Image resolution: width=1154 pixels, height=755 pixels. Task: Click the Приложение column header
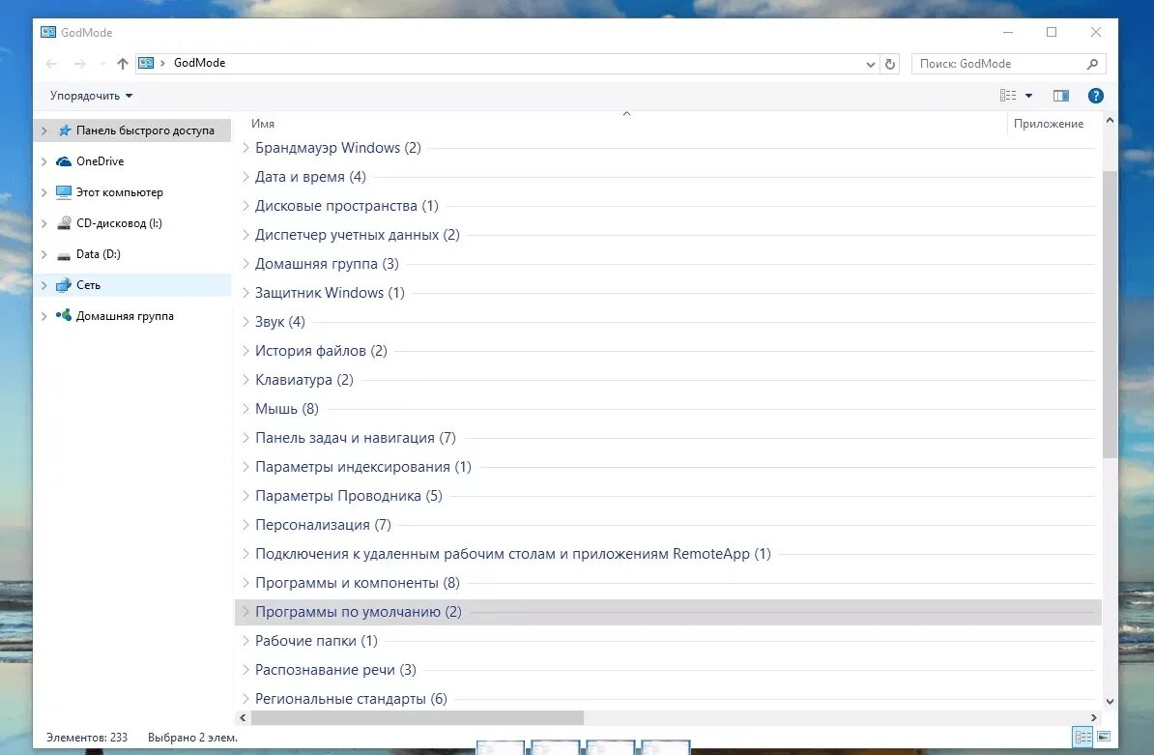pos(1048,124)
